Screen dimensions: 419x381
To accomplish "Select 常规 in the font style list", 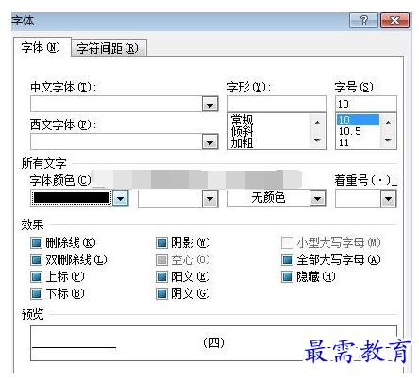I will (x=242, y=120).
